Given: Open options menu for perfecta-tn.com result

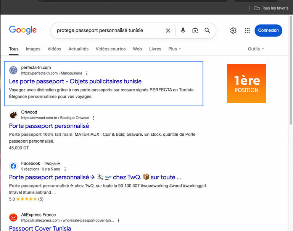Looking at the screenshot, I should coord(87,73).
